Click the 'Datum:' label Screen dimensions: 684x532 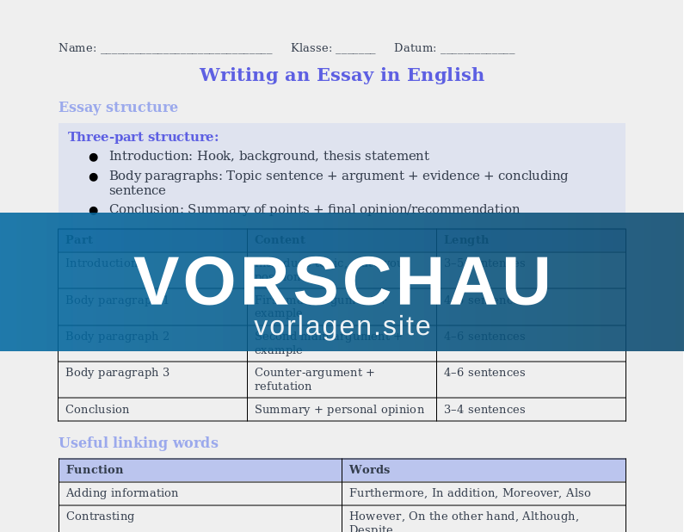coord(415,48)
